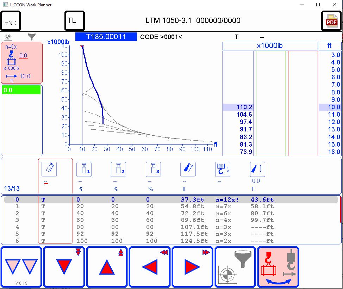Click the underlined 0.0 hook load value
The image size is (343, 289).
pos(23,55)
